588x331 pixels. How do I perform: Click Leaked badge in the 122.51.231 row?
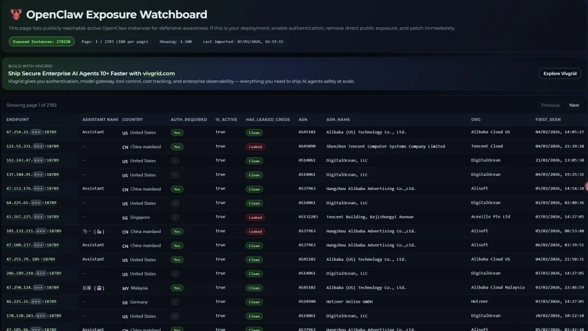tap(255, 146)
